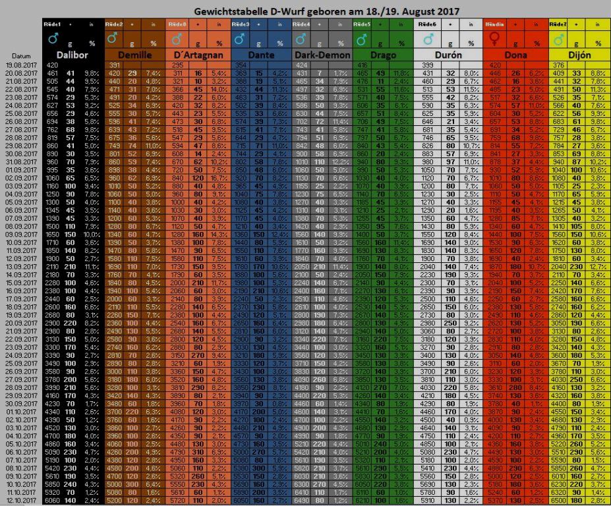Viewport: 611px width, 506px height.
Task: Click the date cell '01.10.2017'
Action: coord(22,412)
